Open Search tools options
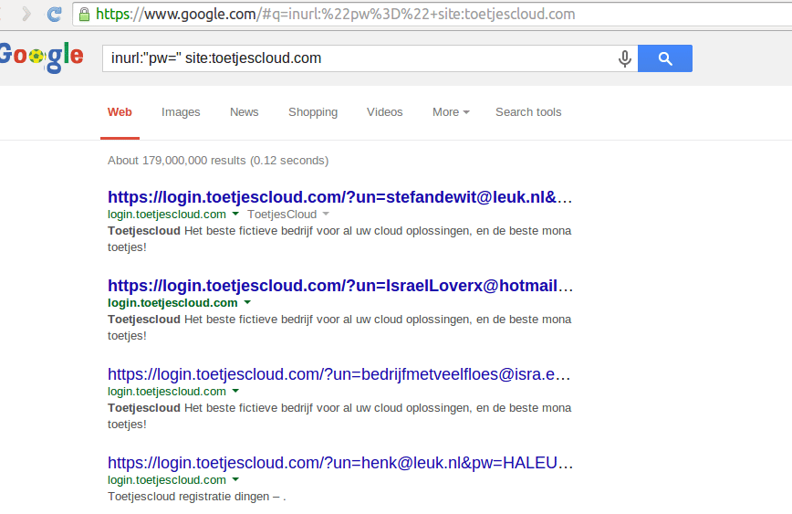The image size is (792, 514). [x=528, y=112]
